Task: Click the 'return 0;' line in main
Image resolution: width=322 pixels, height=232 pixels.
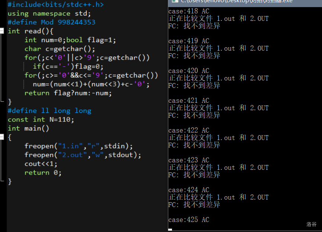Action: click(x=43, y=173)
